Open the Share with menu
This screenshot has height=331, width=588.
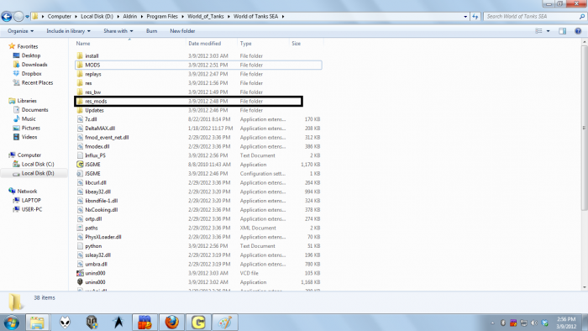[118, 31]
